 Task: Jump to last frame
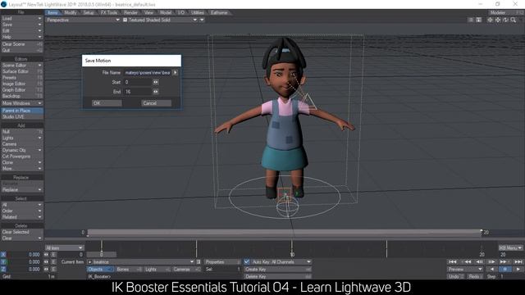518,262
